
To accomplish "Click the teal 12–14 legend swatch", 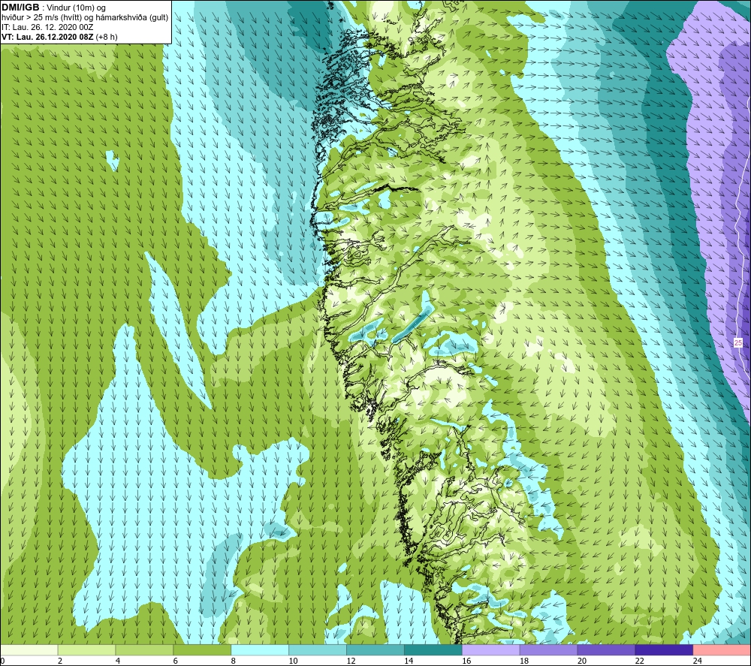I will point(375,650).
